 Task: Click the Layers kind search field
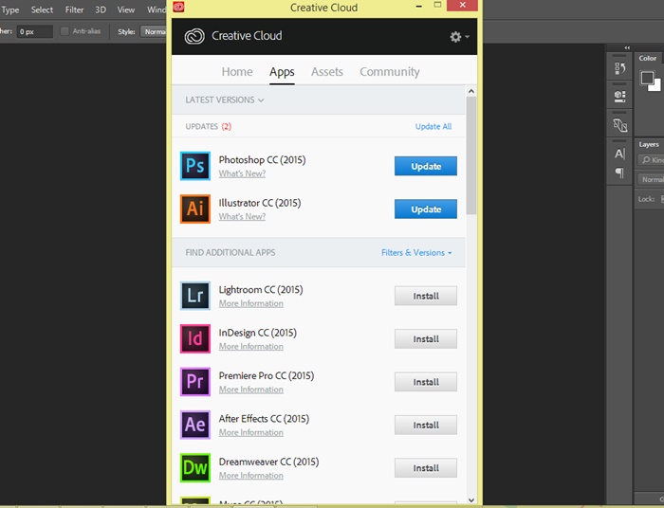click(x=652, y=160)
